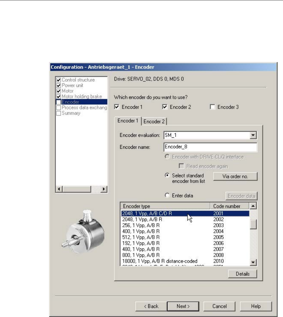Click the encoder list scroll-up arrow
The height and width of the screenshot is (317, 283).
click(253, 206)
